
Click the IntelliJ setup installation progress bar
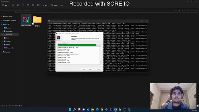[79, 45]
